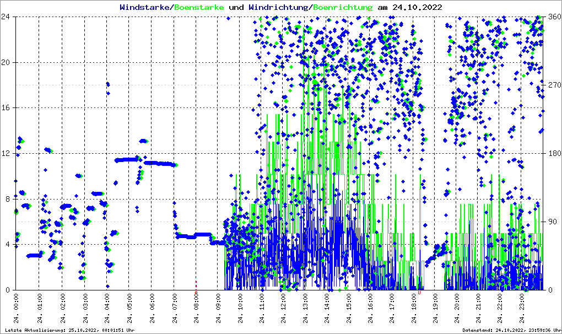The image size is (562, 334).
Task: Click the right axis label 90
Action: [x=552, y=222]
